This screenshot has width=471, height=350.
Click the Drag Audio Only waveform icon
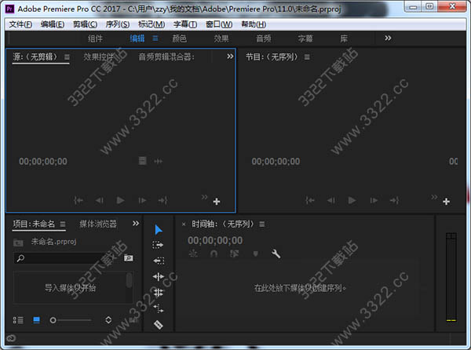(x=159, y=161)
